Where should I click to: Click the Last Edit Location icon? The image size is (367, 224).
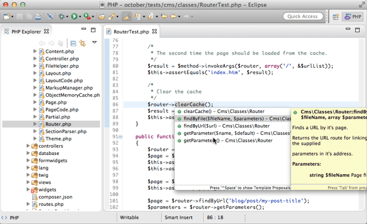(164, 16)
